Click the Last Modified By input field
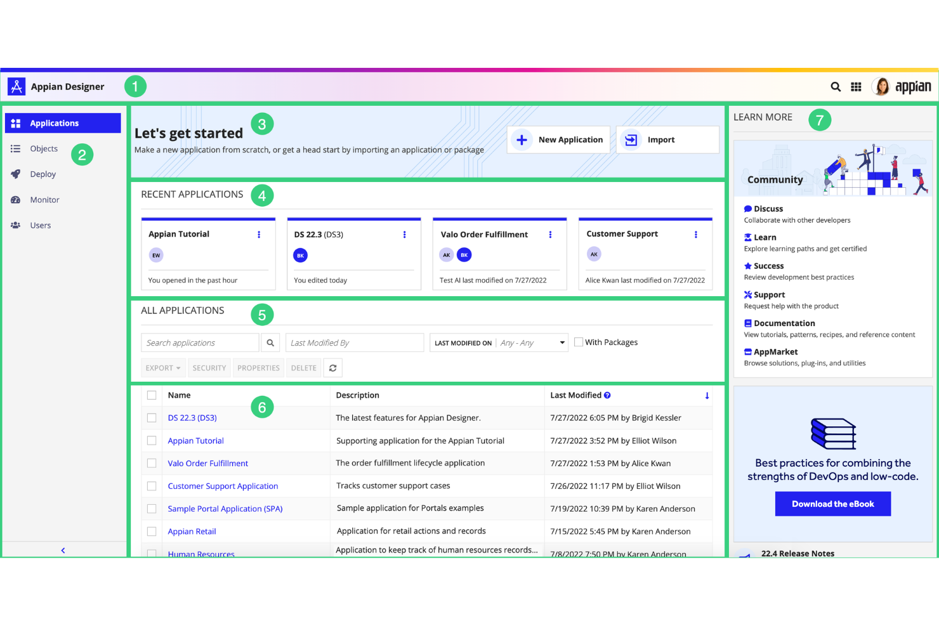Screen dimensions: 939x626 pyautogui.click(x=355, y=342)
